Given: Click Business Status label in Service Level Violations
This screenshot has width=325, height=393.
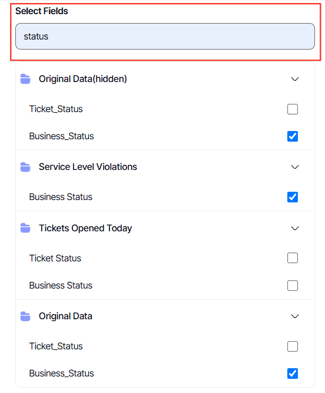Looking at the screenshot, I should (x=61, y=197).
